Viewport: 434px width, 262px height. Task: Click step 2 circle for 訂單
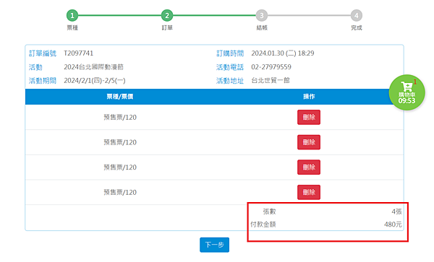pos(167,15)
